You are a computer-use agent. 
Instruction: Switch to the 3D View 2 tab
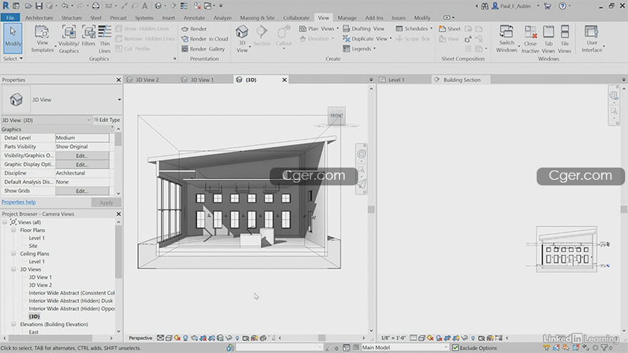tap(147, 80)
